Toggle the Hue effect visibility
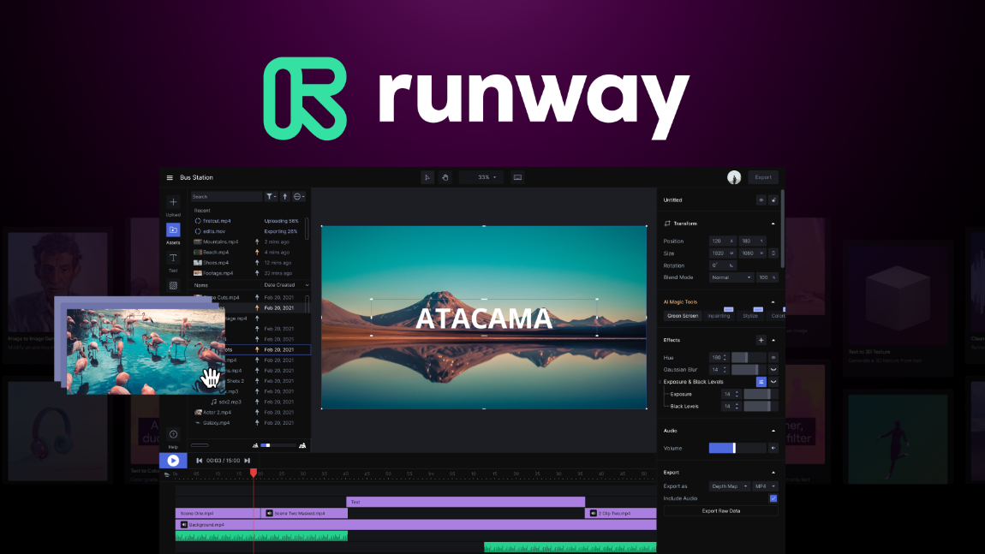The image size is (985, 554). [x=773, y=357]
